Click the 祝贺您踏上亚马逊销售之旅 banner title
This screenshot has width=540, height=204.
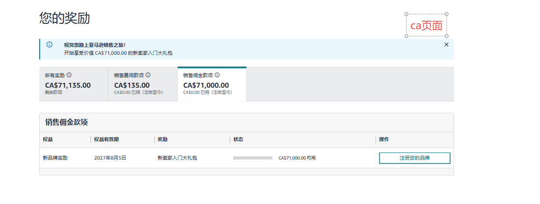pos(95,45)
